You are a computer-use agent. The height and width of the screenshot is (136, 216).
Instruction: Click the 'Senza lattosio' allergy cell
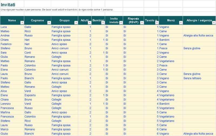point(199,78)
